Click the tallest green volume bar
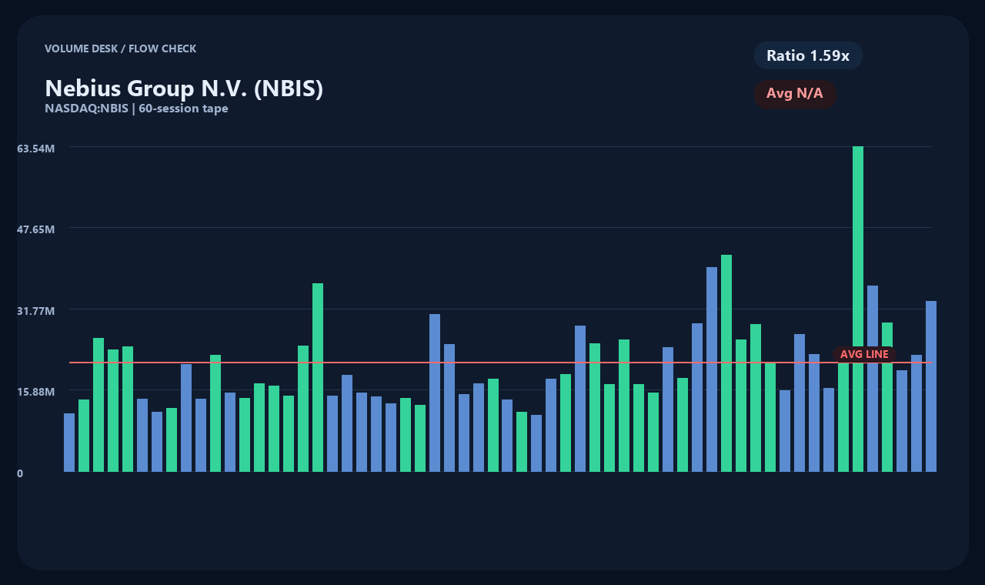 point(858,309)
